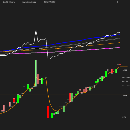130x130 pixels.
Task: Click the 'BSE 938360' symbol label
Action: click(50, 2)
